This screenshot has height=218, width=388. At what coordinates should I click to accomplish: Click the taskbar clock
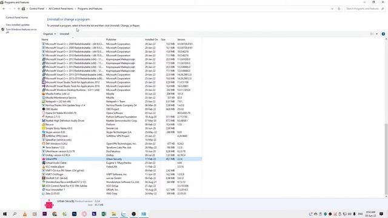(x=370, y=214)
